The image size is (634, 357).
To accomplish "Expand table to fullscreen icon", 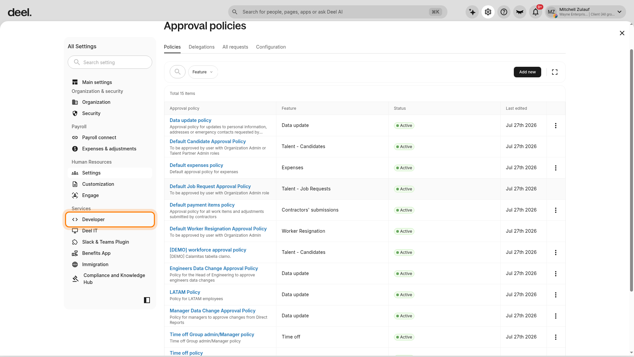I will tap(555, 72).
